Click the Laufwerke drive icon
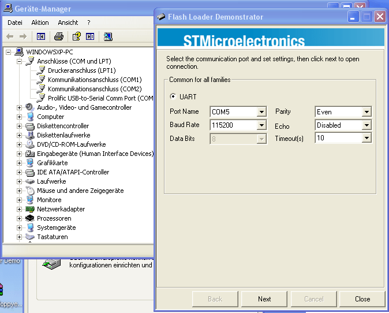The height and width of the screenshot is (313, 389). 30,181
